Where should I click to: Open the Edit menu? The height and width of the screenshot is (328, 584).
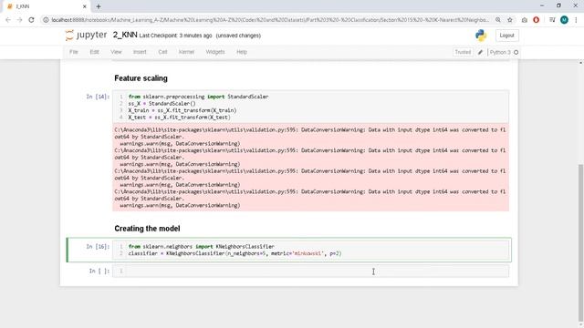click(x=94, y=52)
